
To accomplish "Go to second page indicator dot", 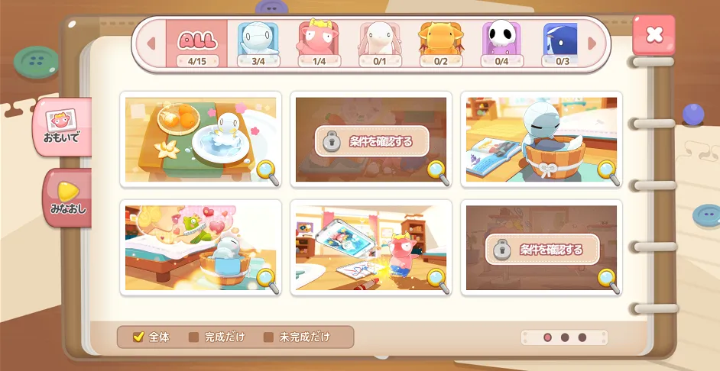I will tap(565, 337).
